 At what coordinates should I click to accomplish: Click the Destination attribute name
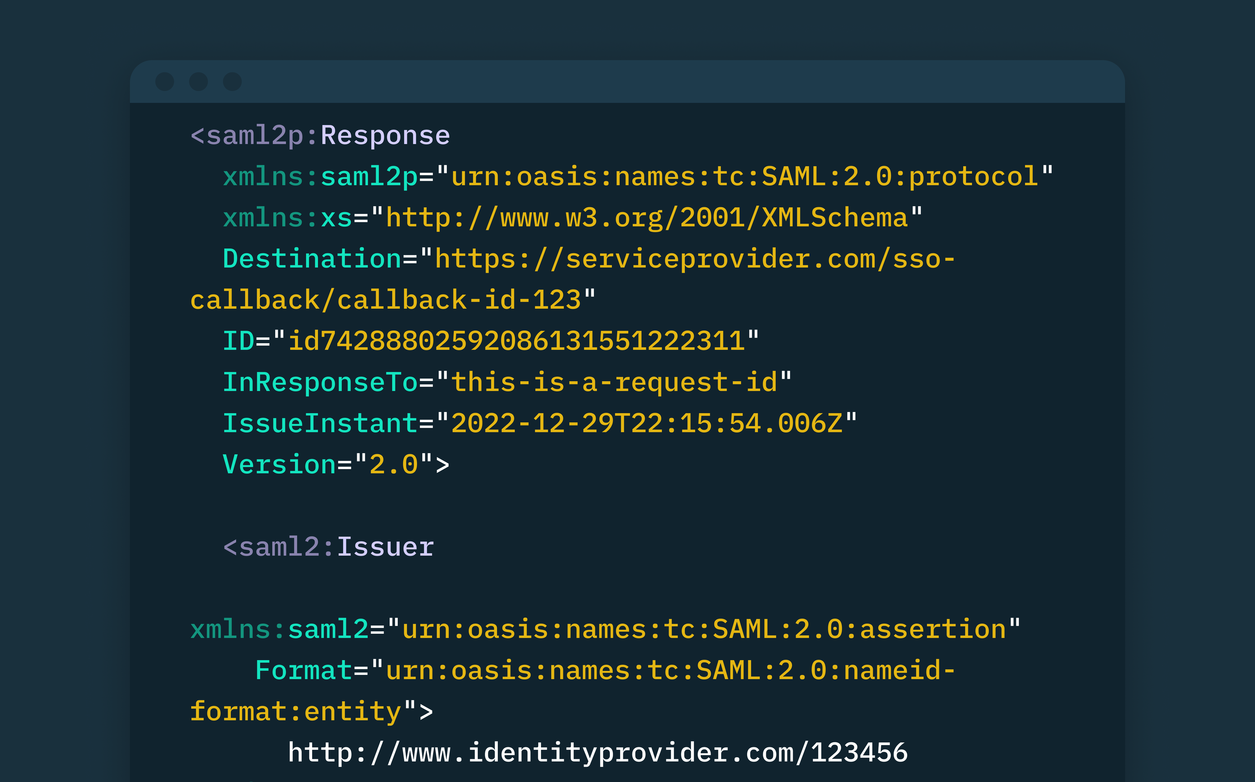tap(311, 259)
